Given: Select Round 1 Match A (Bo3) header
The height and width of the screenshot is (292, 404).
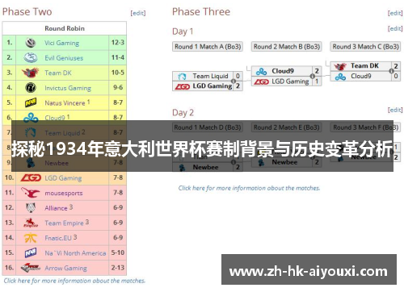Looking at the screenshot, I should tap(208, 47).
